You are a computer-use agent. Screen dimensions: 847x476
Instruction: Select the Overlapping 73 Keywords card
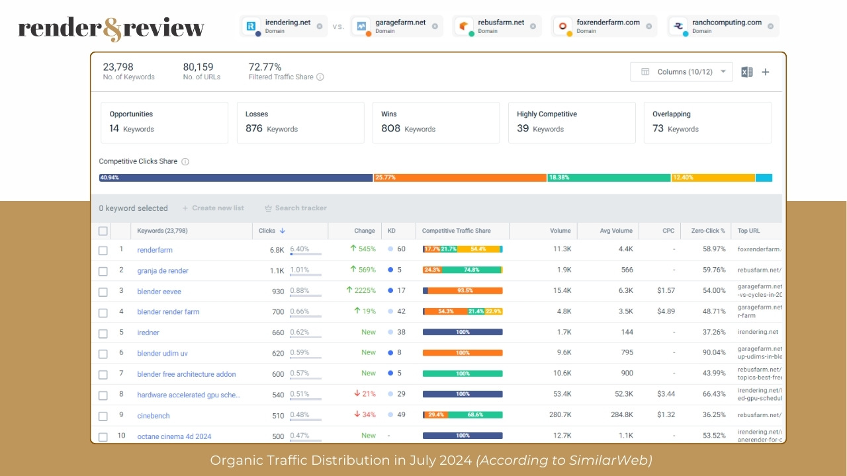pos(707,122)
